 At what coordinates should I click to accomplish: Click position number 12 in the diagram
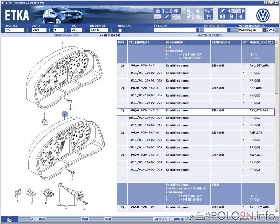coord(84,209)
